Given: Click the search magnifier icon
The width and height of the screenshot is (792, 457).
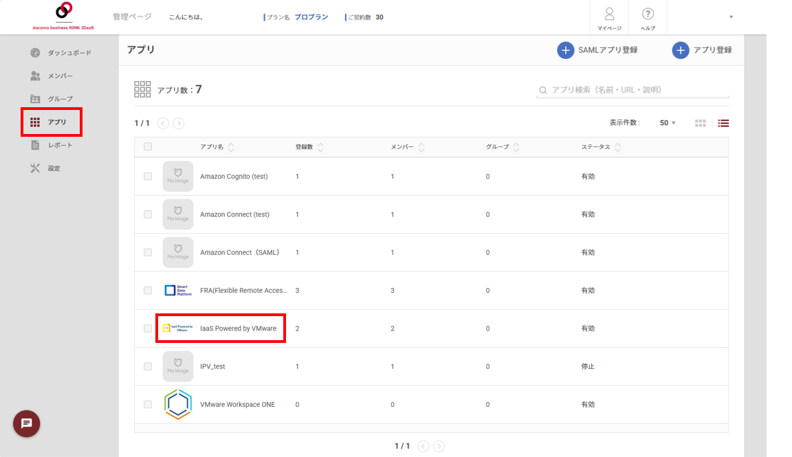Looking at the screenshot, I should pyautogui.click(x=543, y=91).
